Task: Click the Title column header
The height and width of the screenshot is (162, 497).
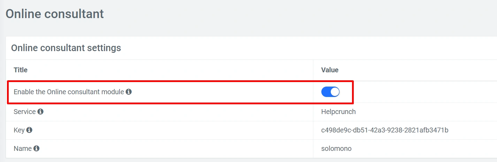Action: [21, 70]
